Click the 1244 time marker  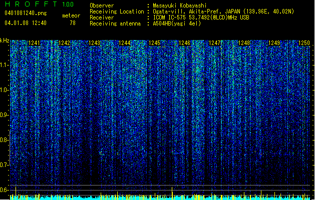[x=124, y=43]
